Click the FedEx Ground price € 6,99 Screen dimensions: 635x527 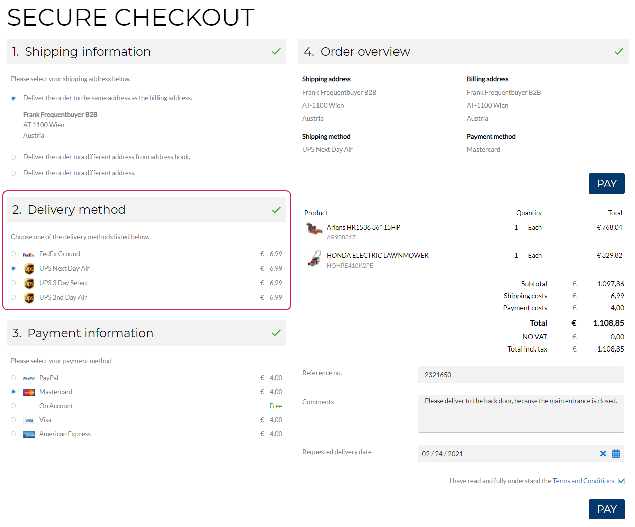(271, 254)
